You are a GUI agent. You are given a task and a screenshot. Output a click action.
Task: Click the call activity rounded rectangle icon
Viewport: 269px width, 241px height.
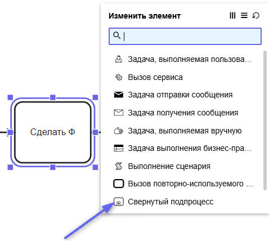pos(119,184)
